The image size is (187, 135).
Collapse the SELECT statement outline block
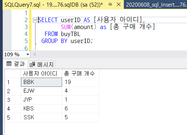[x=35, y=20]
